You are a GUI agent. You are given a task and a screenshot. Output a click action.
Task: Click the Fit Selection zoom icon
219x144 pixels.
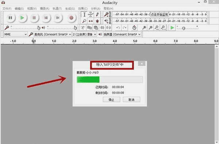pos(157,28)
